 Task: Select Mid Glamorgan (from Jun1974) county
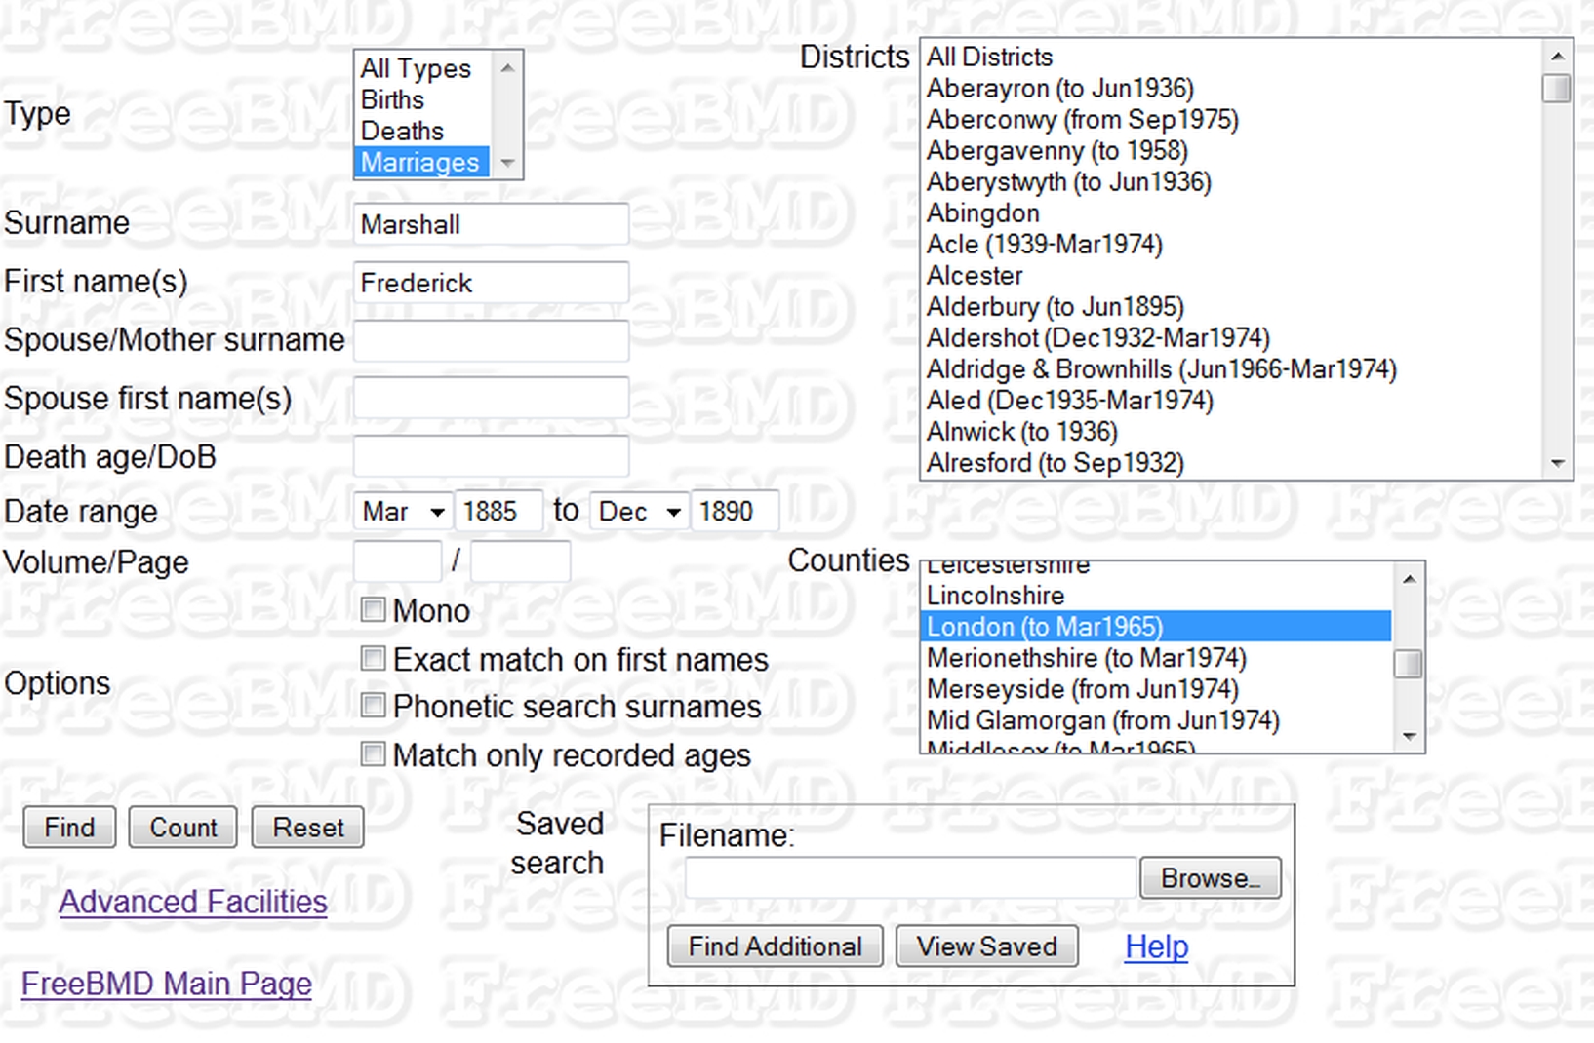point(1157,719)
